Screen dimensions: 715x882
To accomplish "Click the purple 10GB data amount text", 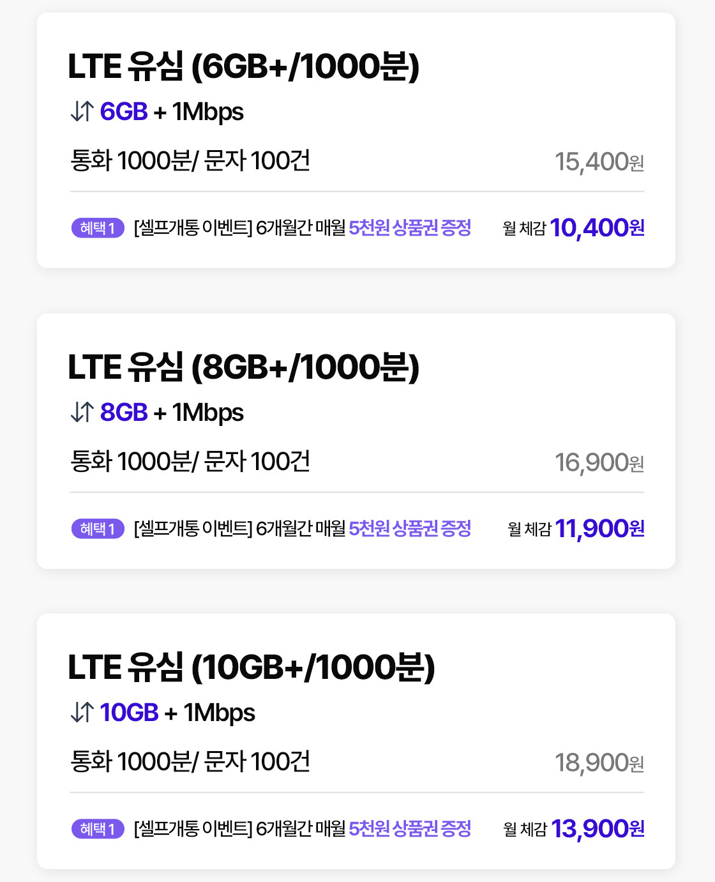I will pos(129,713).
